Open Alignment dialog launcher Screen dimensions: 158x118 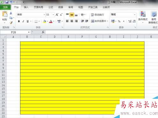coord(108,27)
